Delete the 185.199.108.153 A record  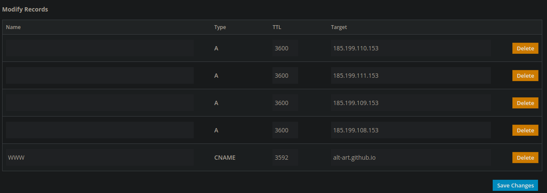pyautogui.click(x=525, y=130)
